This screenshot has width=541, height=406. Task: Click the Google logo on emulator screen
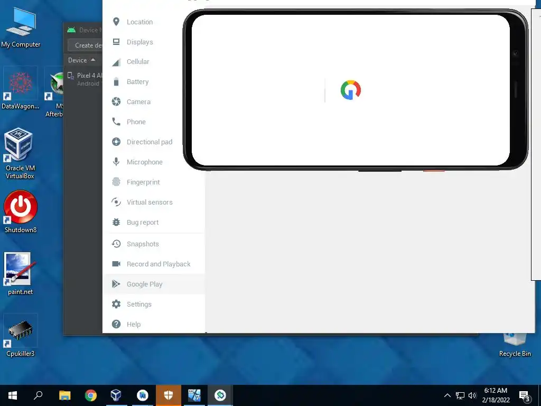click(351, 90)
